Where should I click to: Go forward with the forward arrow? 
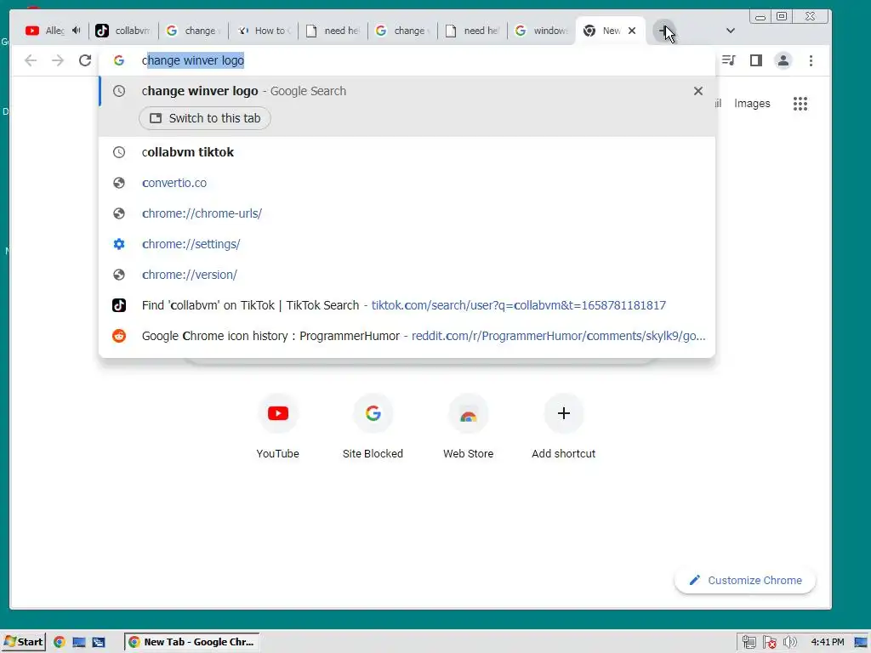tap(58, 60)
